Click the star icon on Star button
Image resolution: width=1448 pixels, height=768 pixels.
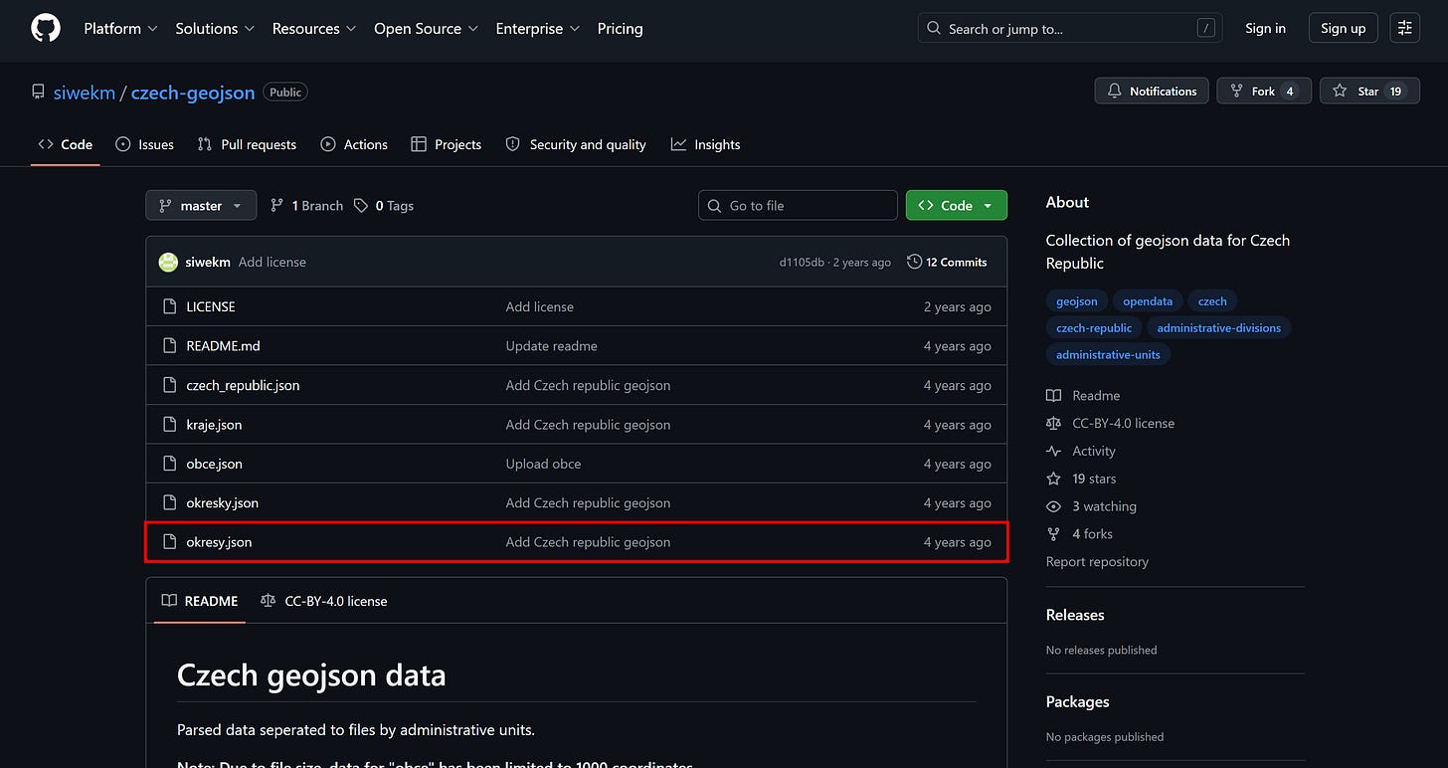pyautogui.click(x=1340, y=91)
